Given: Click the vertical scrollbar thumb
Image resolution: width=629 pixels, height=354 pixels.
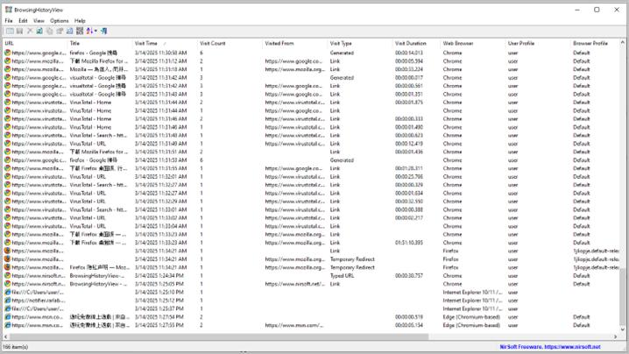Looking at the screenshot, I should click(623, 296).
